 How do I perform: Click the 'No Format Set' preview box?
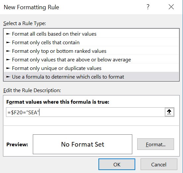tap(83, 144)
